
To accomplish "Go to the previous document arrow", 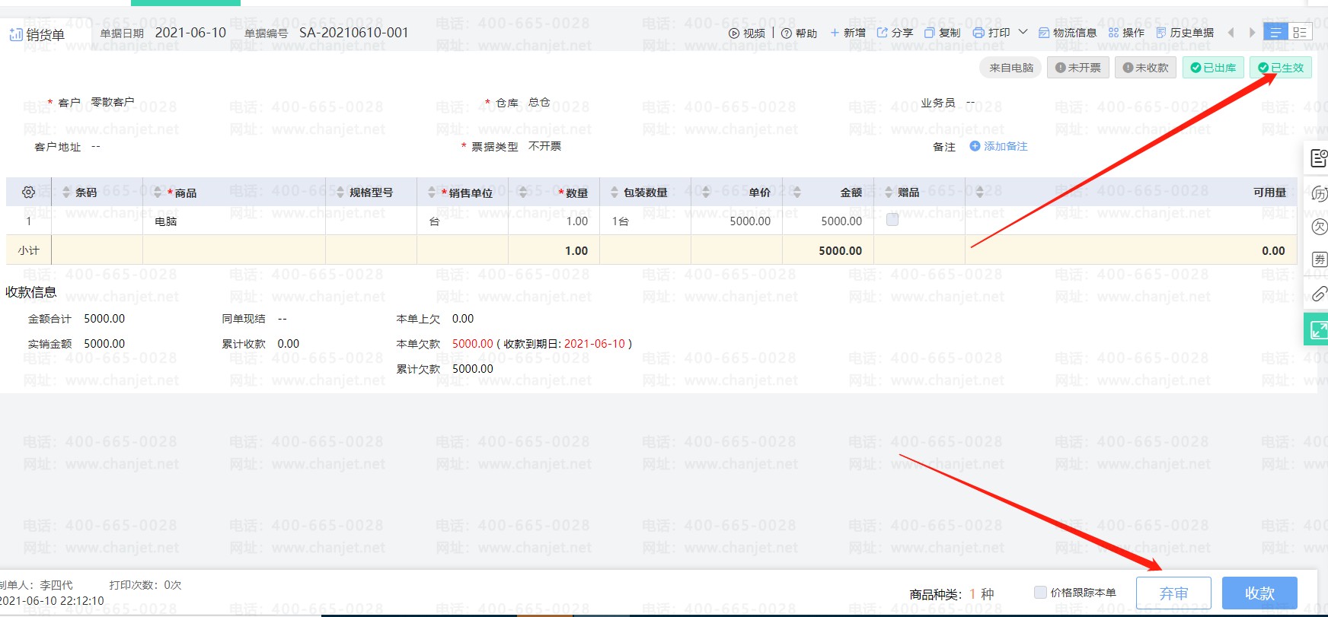I will tap(1231, 33).
